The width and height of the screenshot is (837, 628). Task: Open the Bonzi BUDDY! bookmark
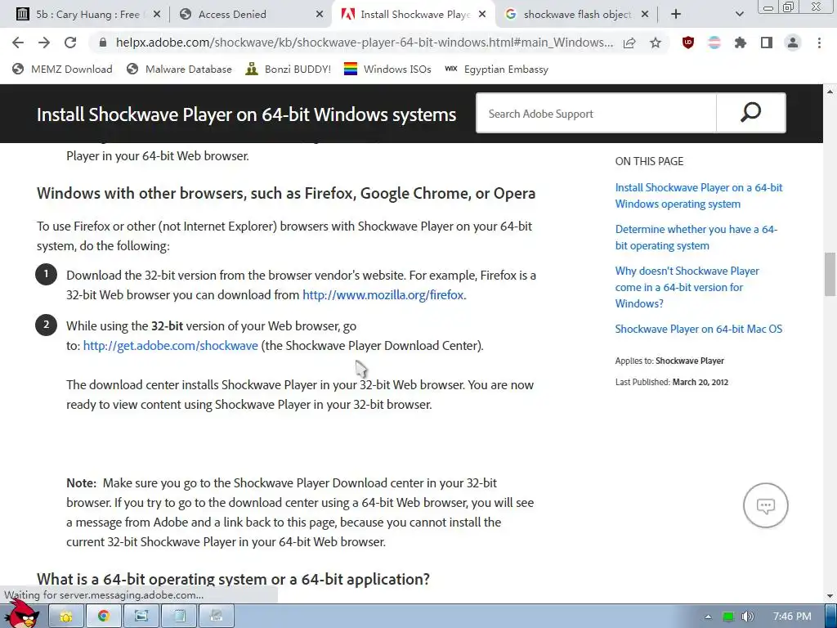coord(289,69)
